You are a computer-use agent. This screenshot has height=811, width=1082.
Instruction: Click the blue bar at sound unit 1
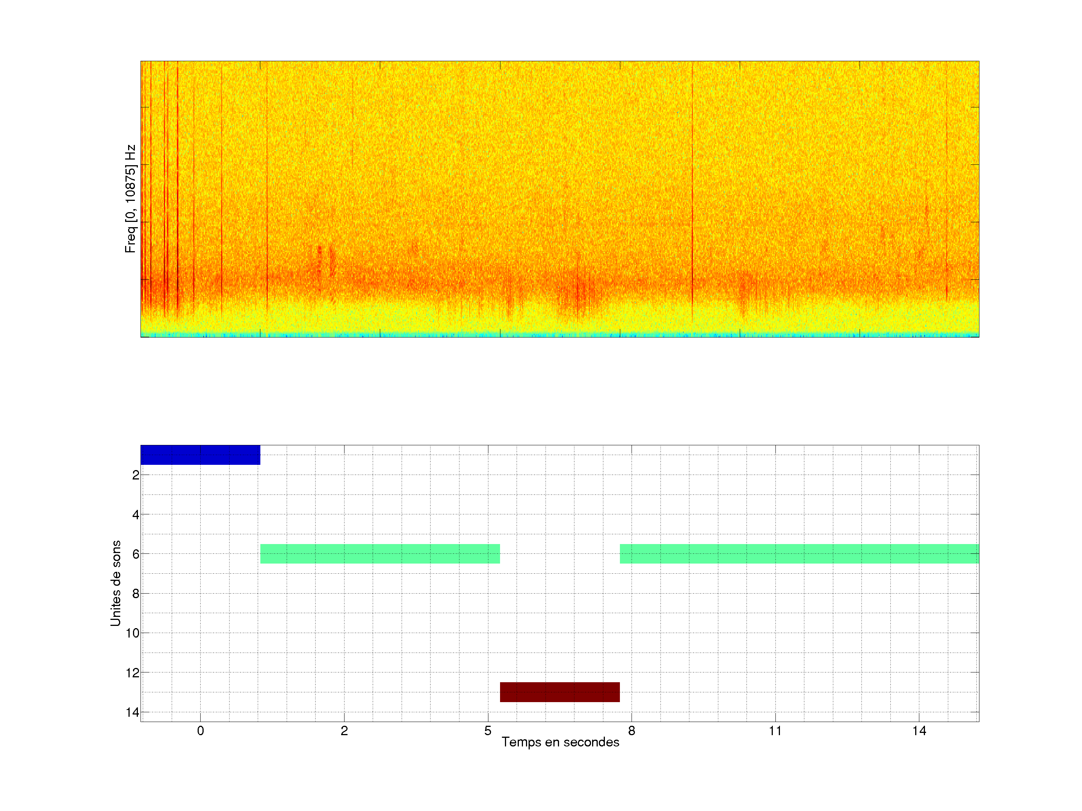(x=200, y=455)
